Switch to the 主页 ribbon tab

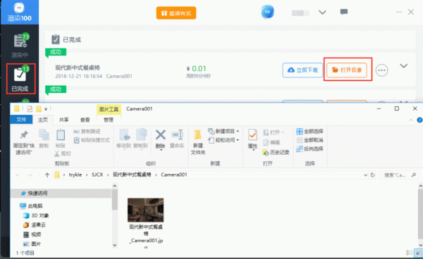(42, 120)
